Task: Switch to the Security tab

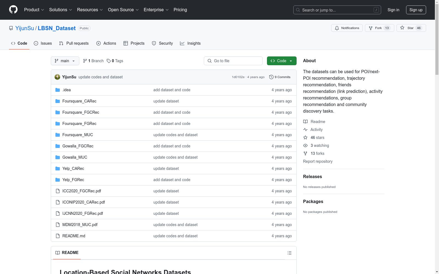Action: 162,43
